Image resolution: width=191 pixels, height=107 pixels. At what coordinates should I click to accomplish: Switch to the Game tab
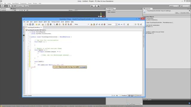13,9
